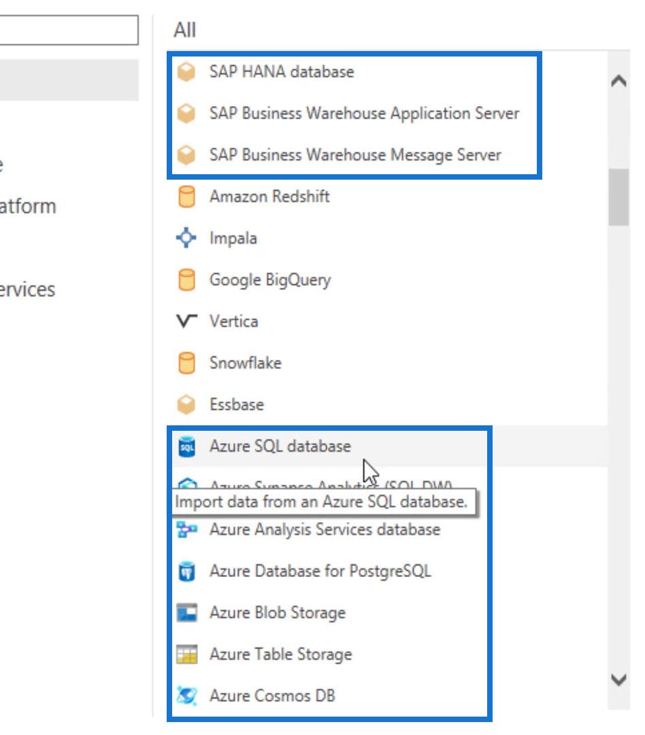645x735 pixels.
Task: Click the Essbase cube icon
Action: click(x=186, y=404)
